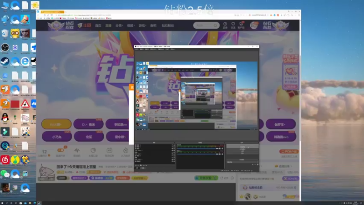Click the 钻粉纪念日 banner

(269, 187)
